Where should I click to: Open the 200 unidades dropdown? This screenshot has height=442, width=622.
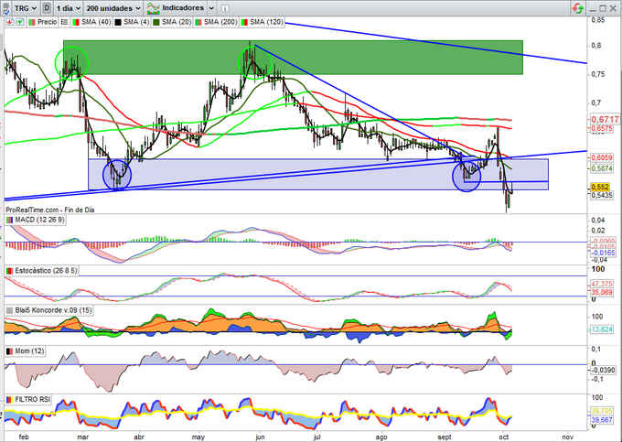click(113, 8)
